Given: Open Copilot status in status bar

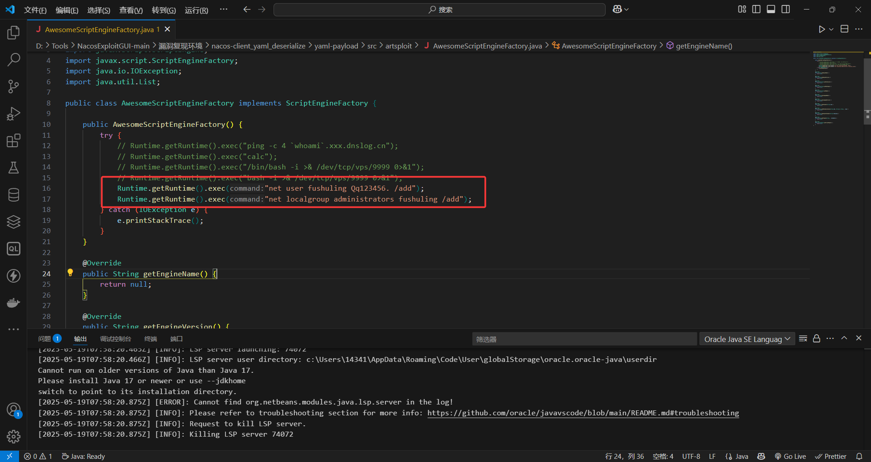Looking at the screenshot, I should click(761, 456).
